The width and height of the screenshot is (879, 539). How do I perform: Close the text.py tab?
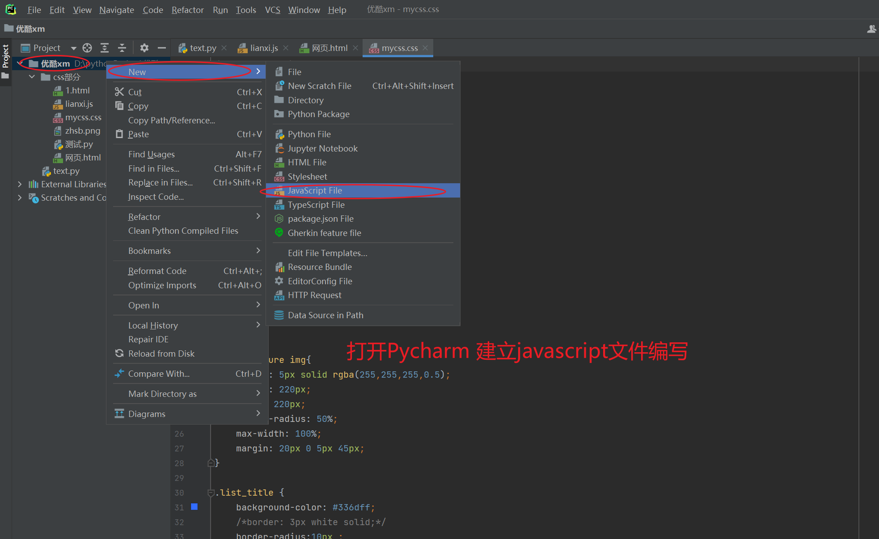click(x=224, y=48)
